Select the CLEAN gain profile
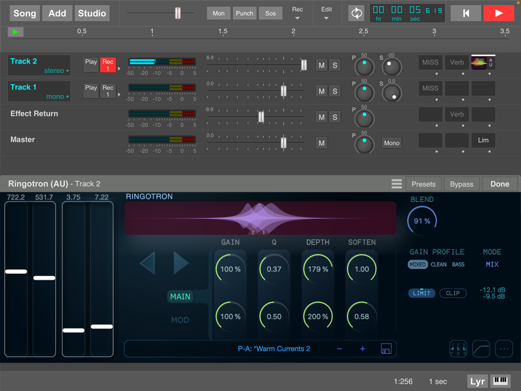521x391 pixels. pyautogui.click(x=439, y=264)
